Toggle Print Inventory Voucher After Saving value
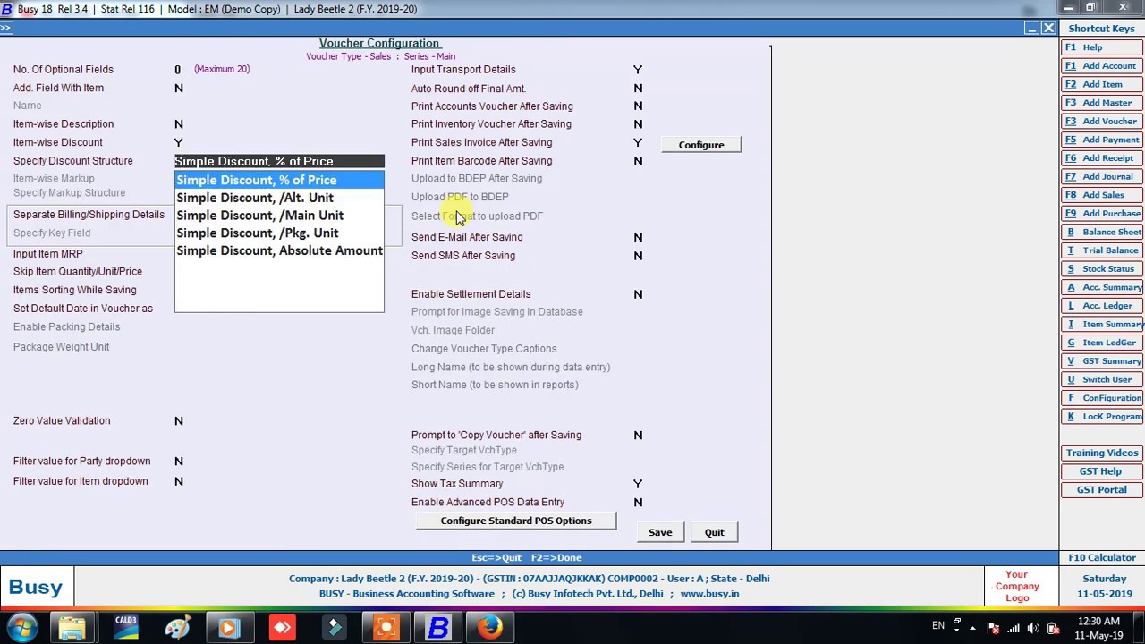Screen dimensions: 1145x644 (x=638, y=124)
